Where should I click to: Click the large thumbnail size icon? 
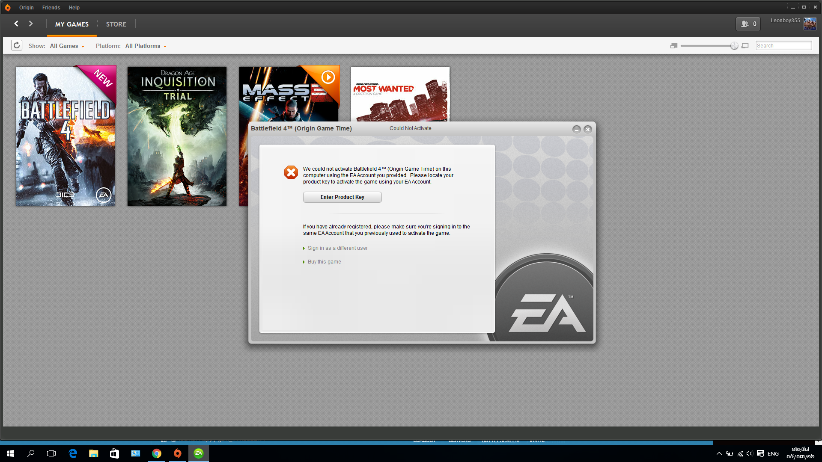pos(745,46)
